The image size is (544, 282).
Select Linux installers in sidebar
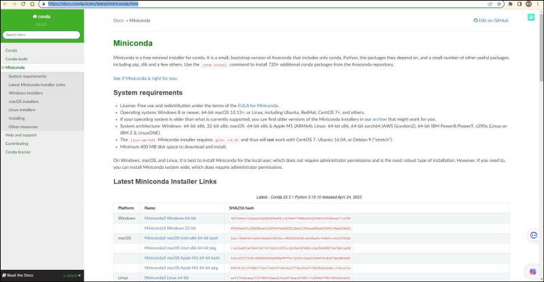[x=22, y=110]
